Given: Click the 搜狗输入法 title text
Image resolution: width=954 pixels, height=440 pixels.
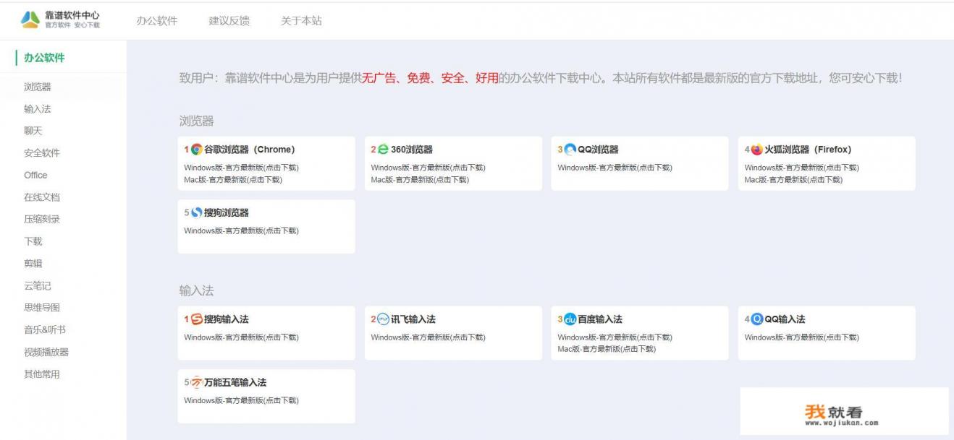Looking at the screenshot, I should [227, 319].
